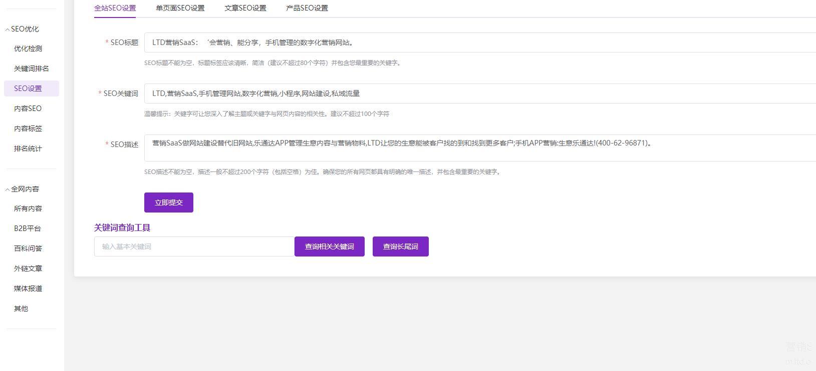The width and height of the screenshot is (816, 371).
Task: Click the 关键词查询工具 heading
Action: point(122,227)
